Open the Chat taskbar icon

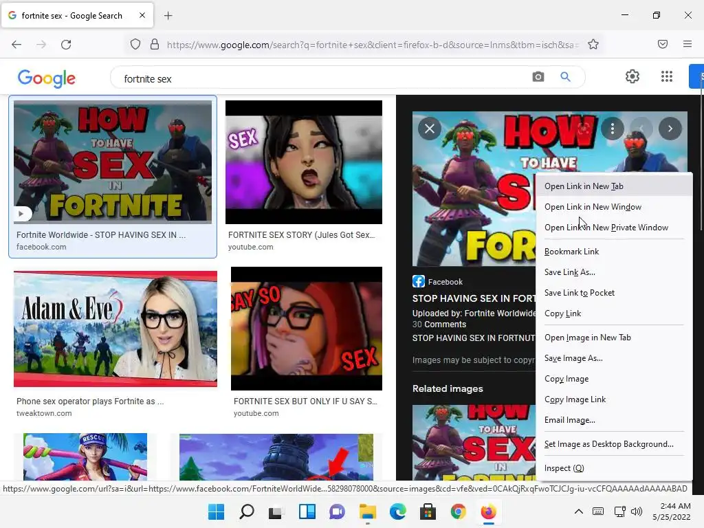(337, 511)
